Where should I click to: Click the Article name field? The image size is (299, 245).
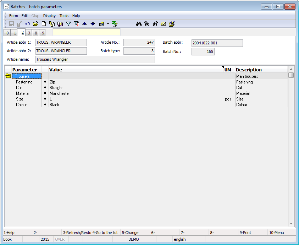coord(95,59)
